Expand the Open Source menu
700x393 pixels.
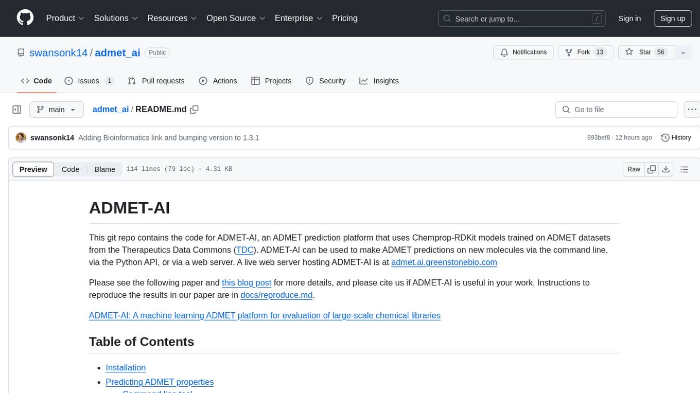pos(236,18)
